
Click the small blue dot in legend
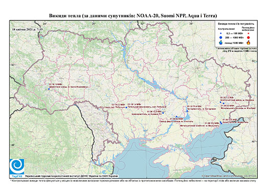[220, 33]
